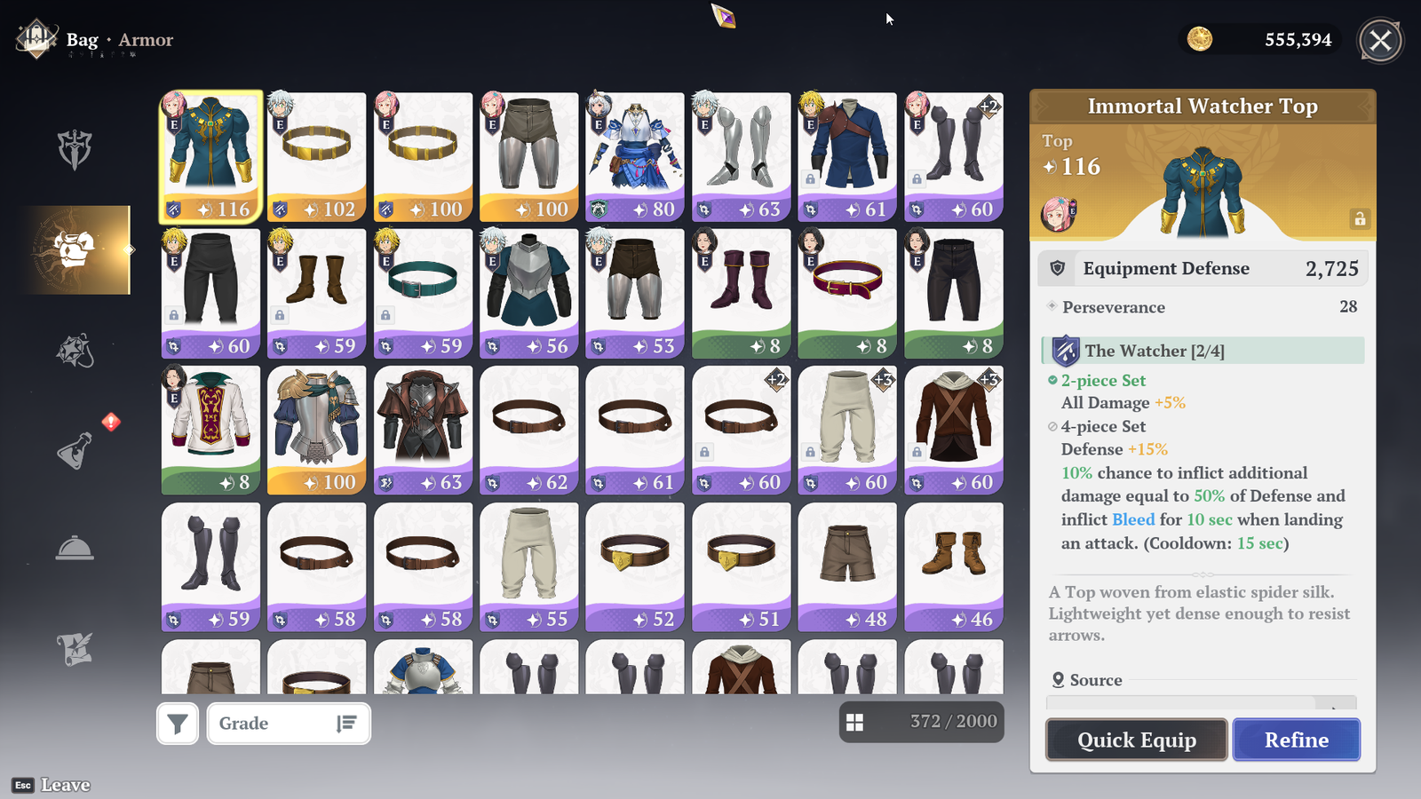Click the gold coin currency icon
1421x799 pixels.
pos(1200,39)
